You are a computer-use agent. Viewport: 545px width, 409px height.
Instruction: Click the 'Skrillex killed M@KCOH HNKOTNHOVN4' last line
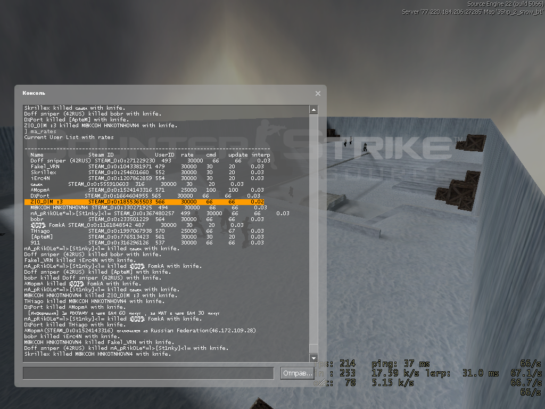click(98, 354)
